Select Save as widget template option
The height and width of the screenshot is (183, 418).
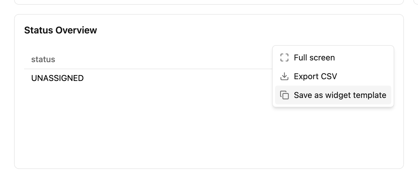point(333,95)
